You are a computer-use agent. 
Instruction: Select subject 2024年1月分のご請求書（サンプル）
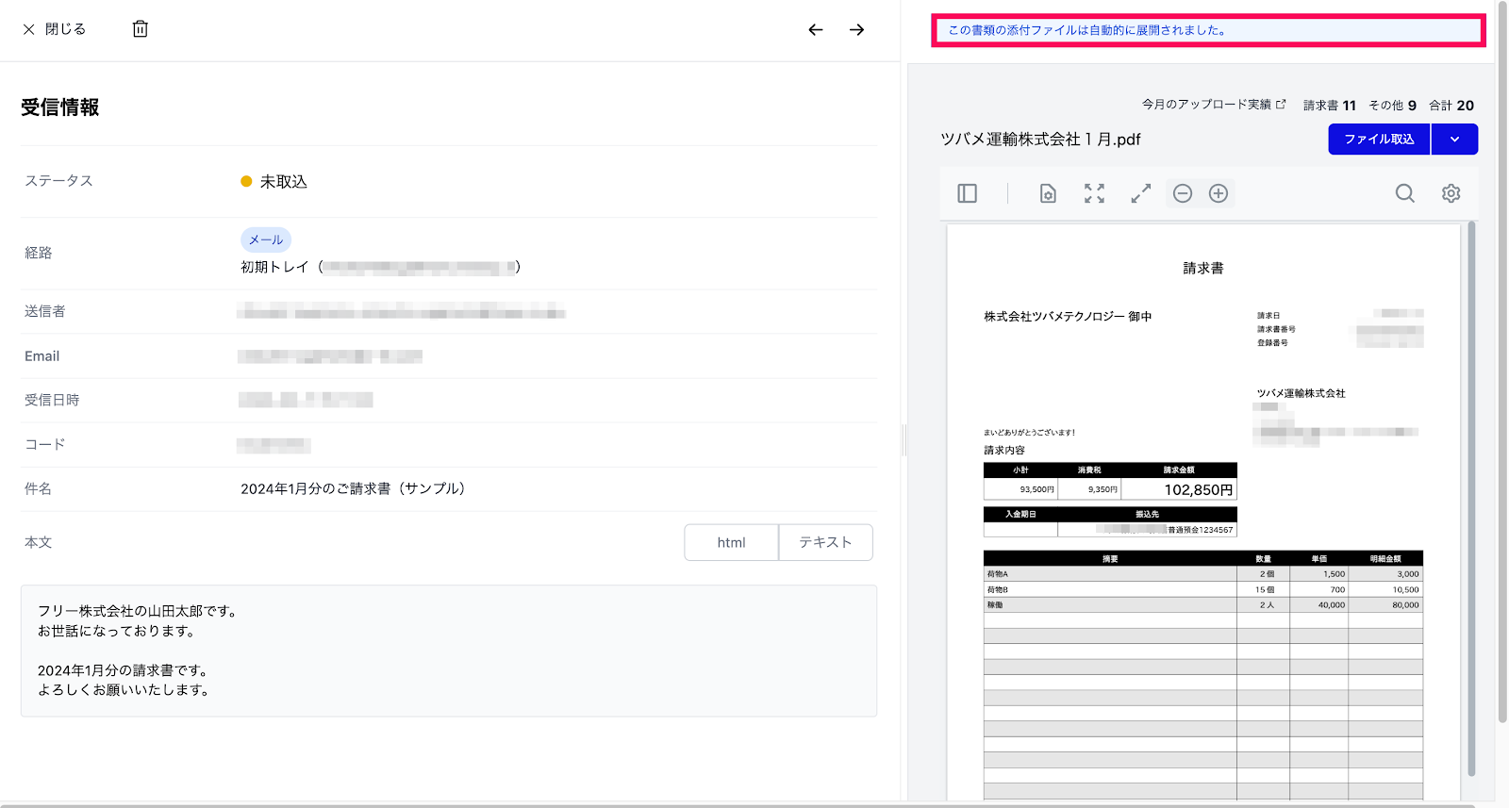point(353,488)
